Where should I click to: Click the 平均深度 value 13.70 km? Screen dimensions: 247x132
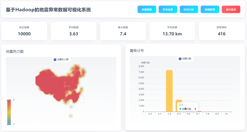[x=172, y=34]
